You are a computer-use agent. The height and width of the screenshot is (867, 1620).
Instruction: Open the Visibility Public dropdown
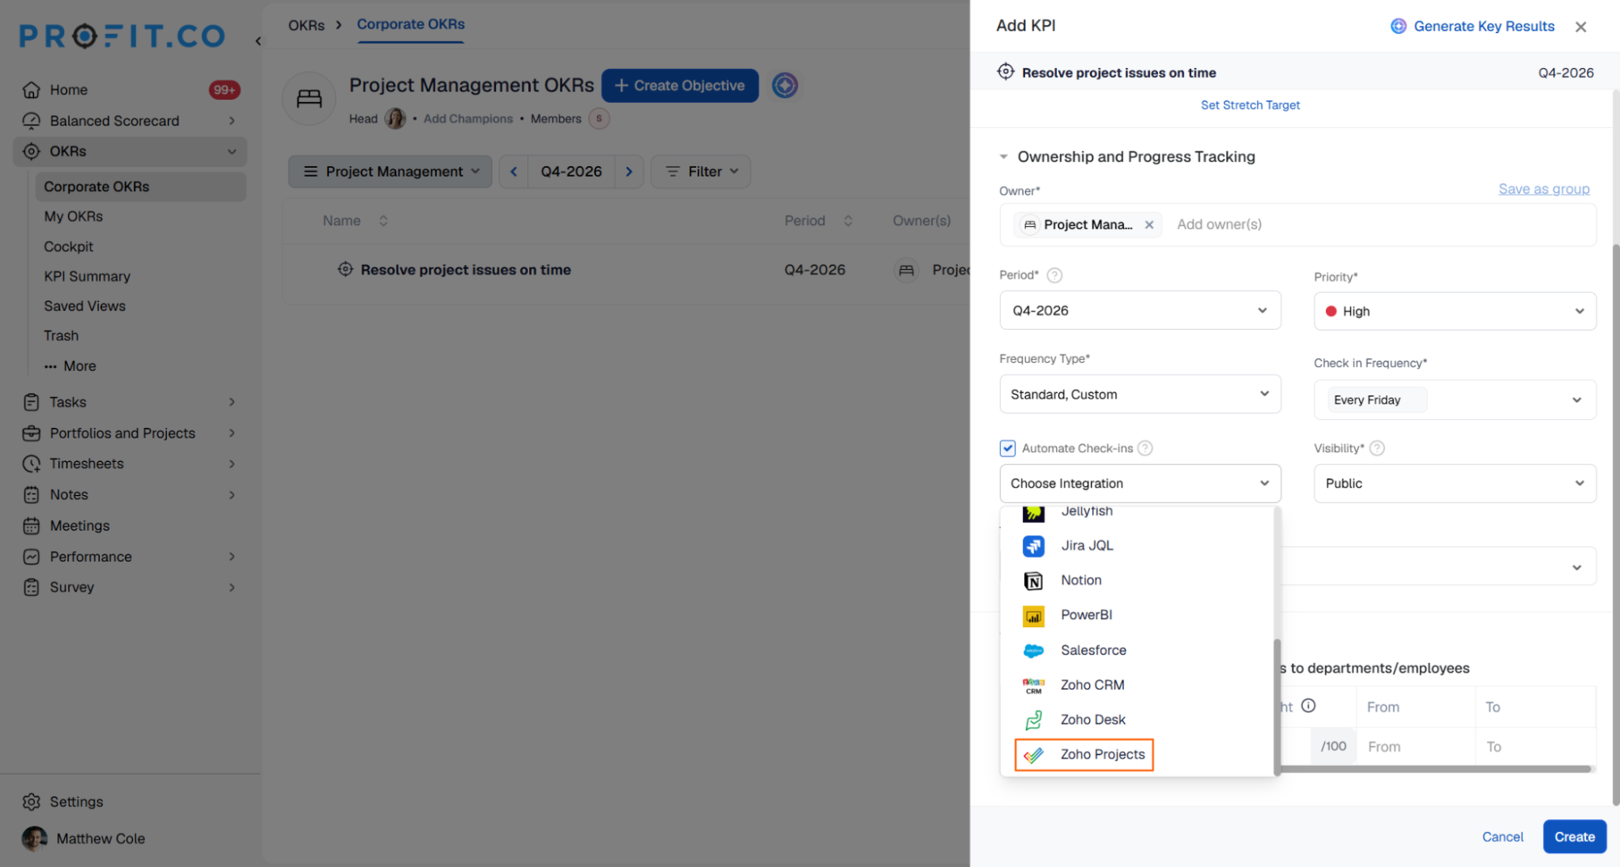pos(1455,483)
